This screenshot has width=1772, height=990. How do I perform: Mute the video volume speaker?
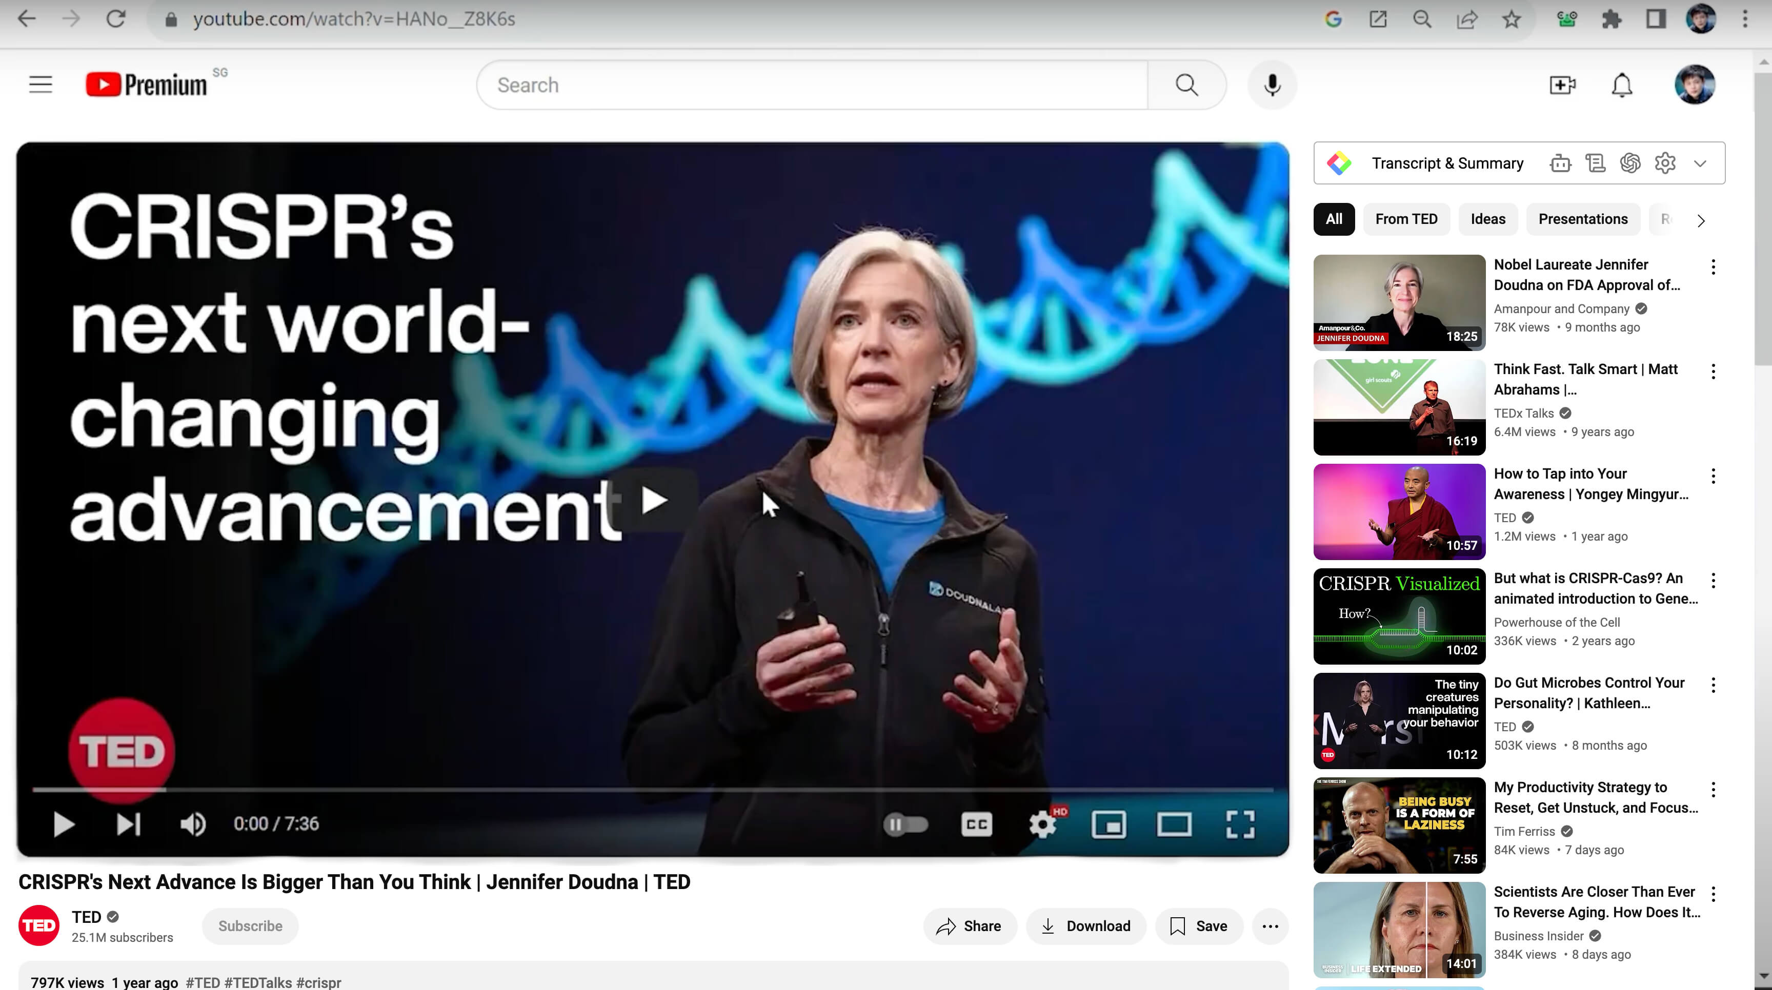(x=193, y=823)
